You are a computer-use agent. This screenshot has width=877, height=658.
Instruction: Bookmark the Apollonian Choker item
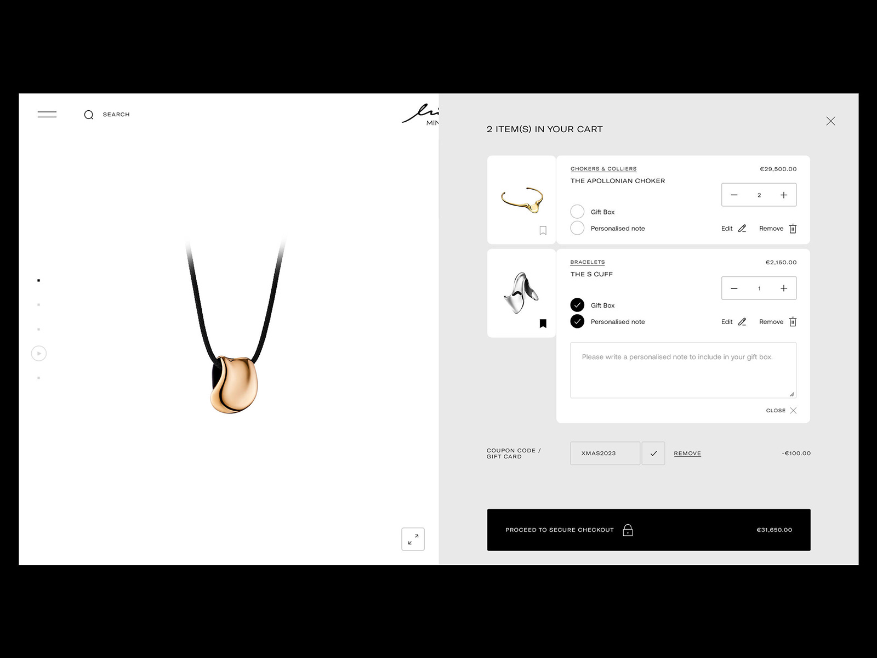(543, 230)
